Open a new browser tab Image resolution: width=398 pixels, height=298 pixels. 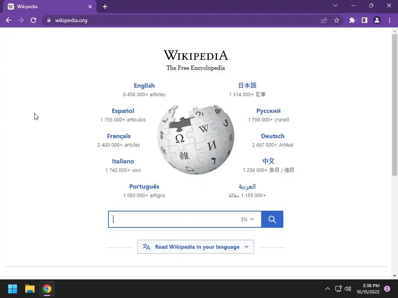(105, 7)
